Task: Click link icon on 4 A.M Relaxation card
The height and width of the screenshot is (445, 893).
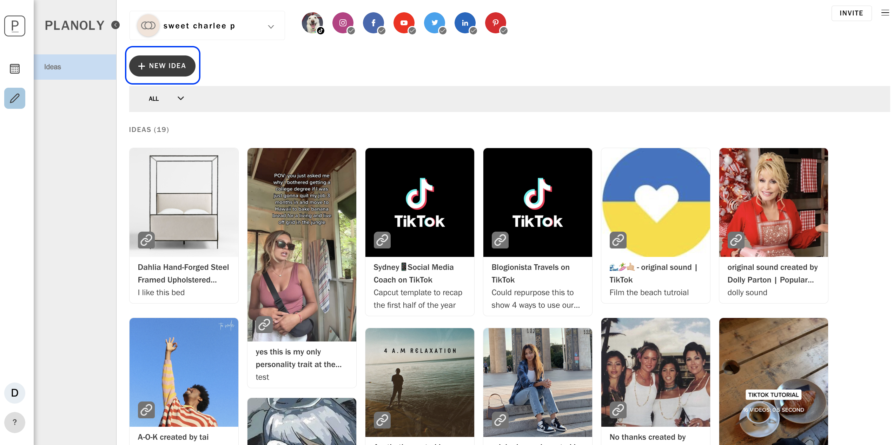Action: (382, 420)
